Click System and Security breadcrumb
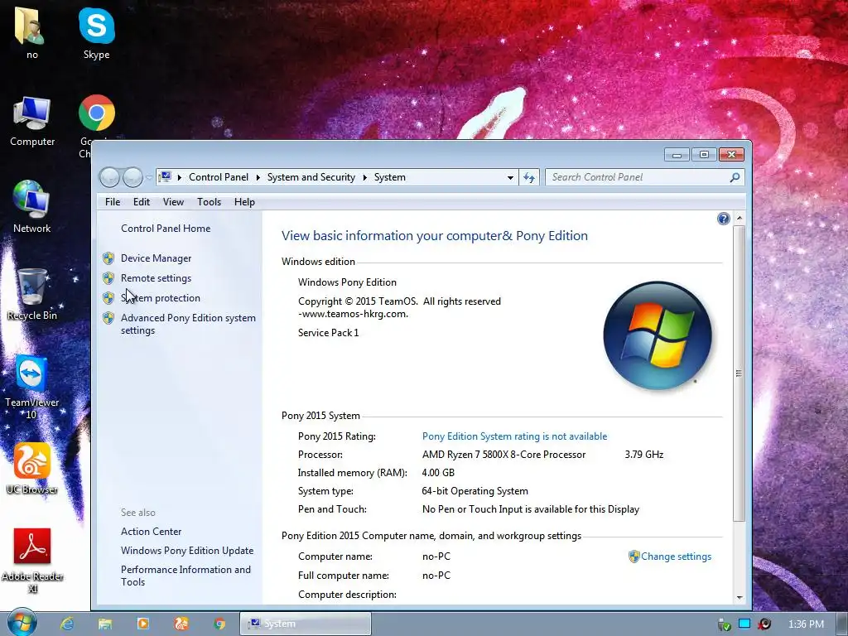Image resolution: width=848 pixels, height=636 pixels. coord(311,177)
